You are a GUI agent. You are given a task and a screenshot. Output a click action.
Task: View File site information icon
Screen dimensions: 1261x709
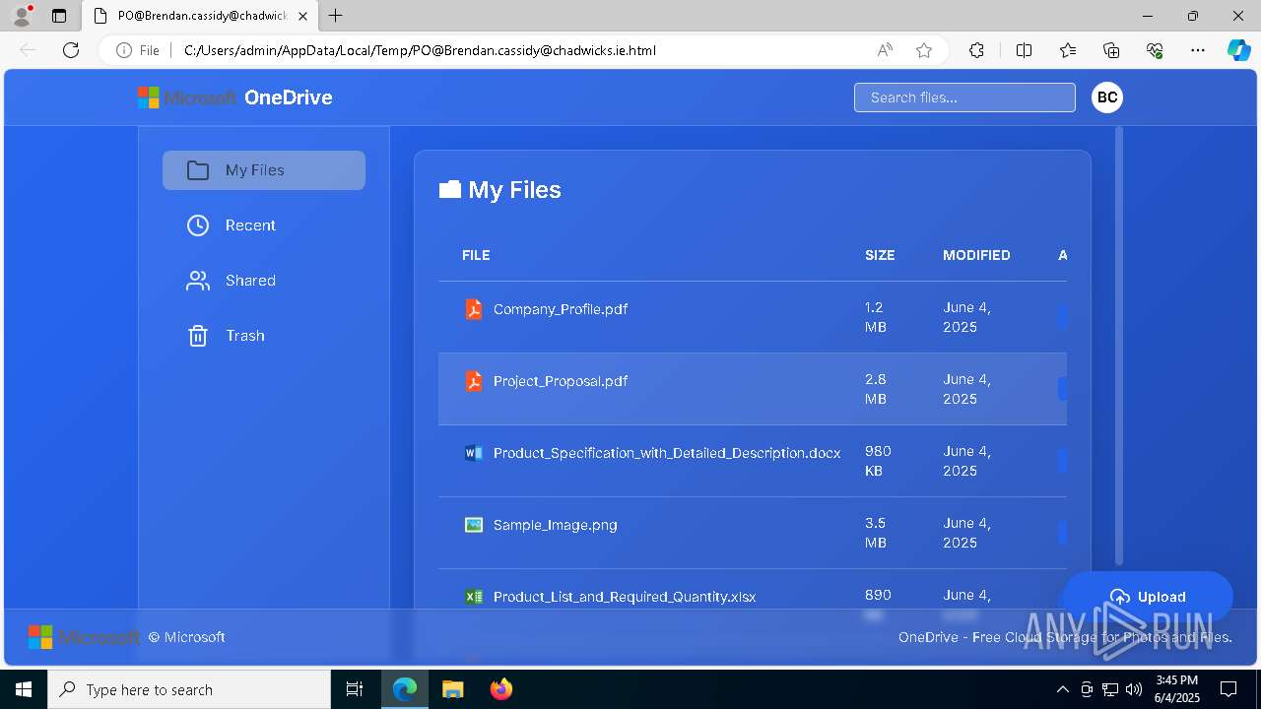point(138,50)
